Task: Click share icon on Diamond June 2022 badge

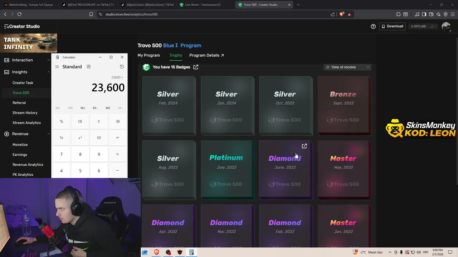Action: tap(304, 146)
